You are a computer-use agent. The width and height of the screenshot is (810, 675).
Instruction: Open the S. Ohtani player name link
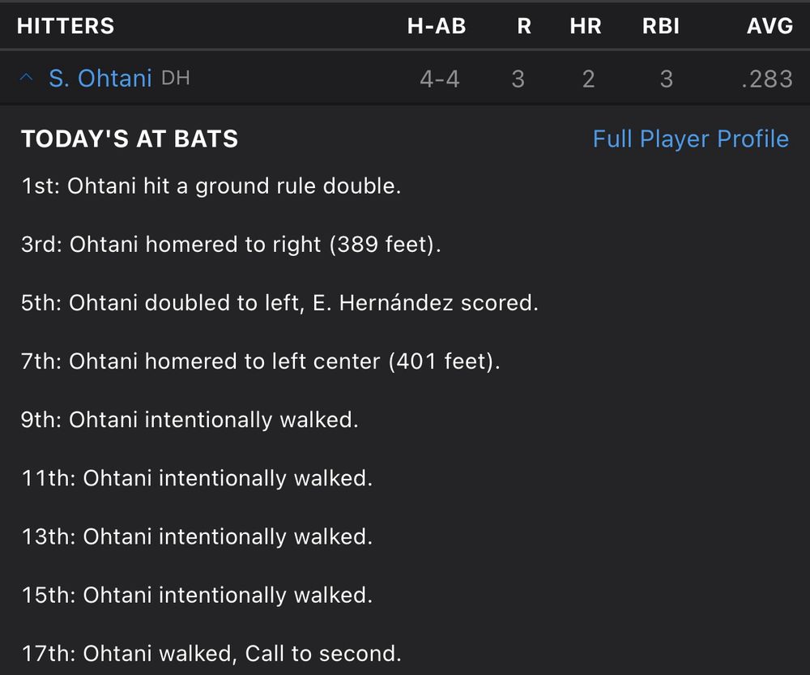click(100, 79)
